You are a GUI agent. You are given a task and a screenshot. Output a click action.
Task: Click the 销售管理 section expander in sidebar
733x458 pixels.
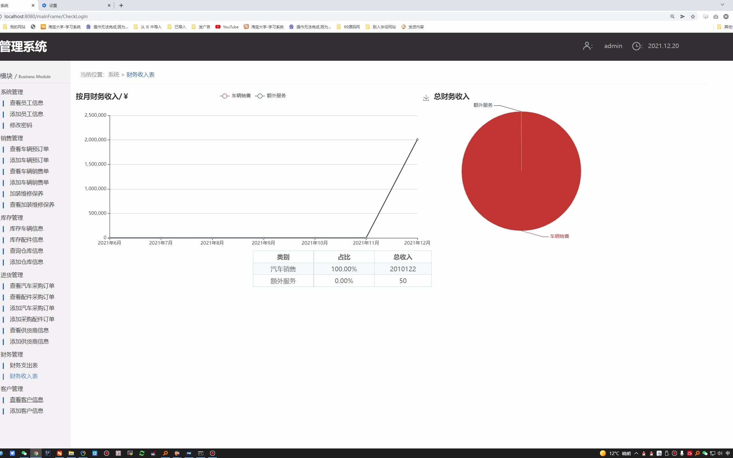[11, 138]
